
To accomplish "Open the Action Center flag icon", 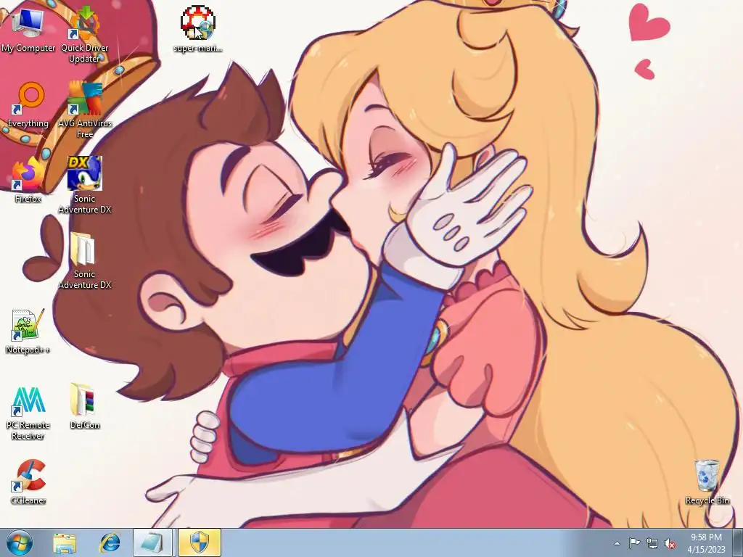I will pos(634,543).
